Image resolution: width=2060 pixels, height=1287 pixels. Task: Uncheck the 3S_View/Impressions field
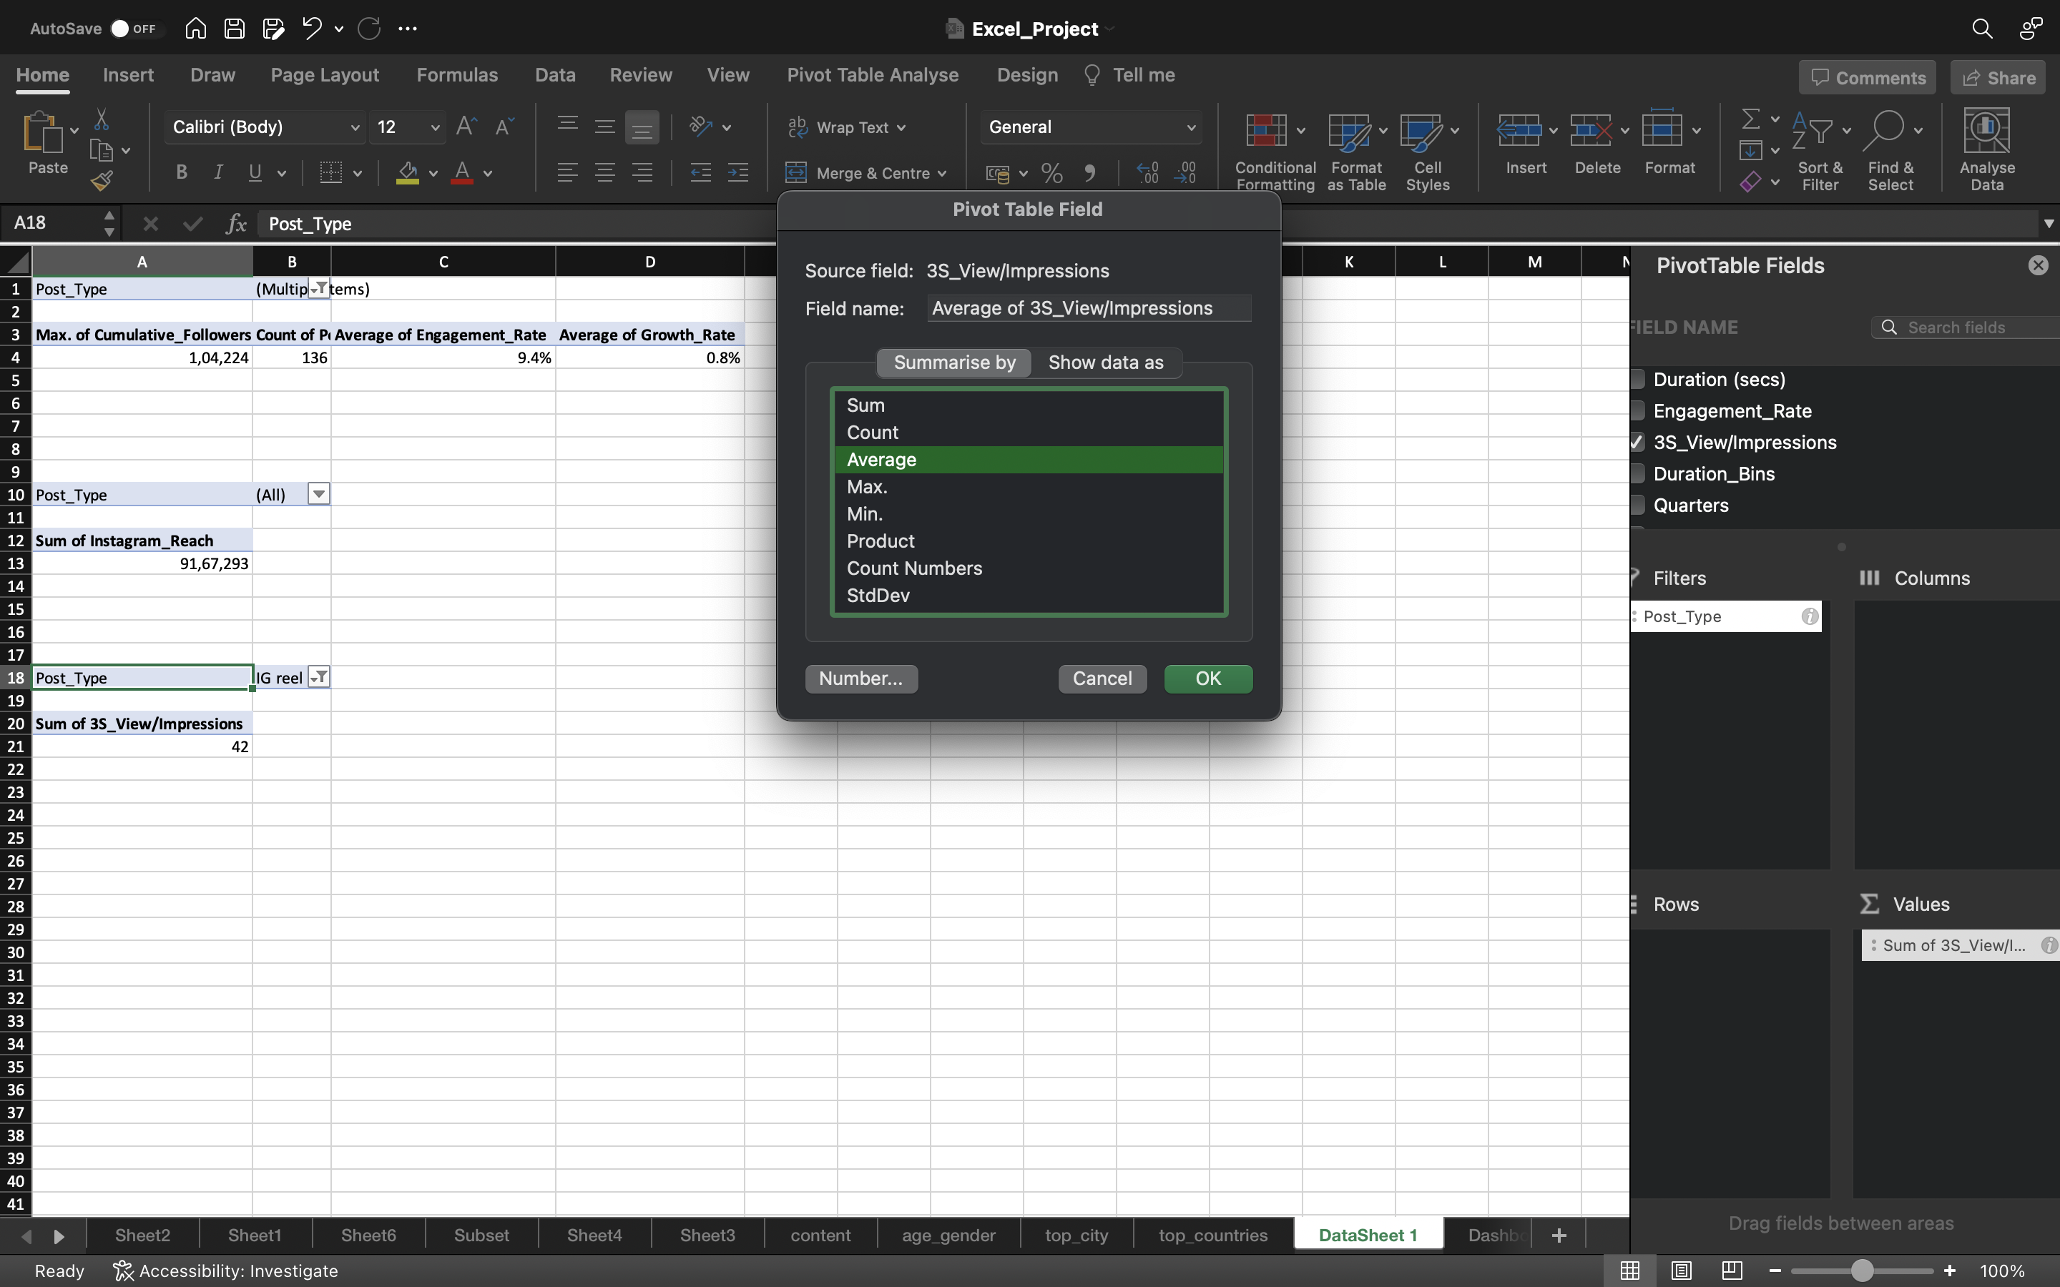(1638, 443)
